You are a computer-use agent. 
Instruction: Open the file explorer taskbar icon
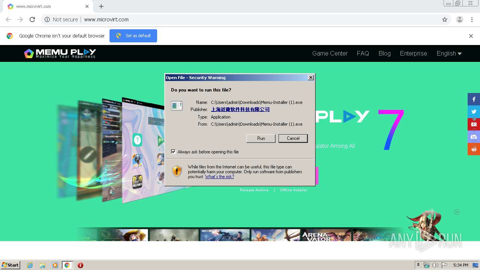pyautogui.click(x=42, y=265)
